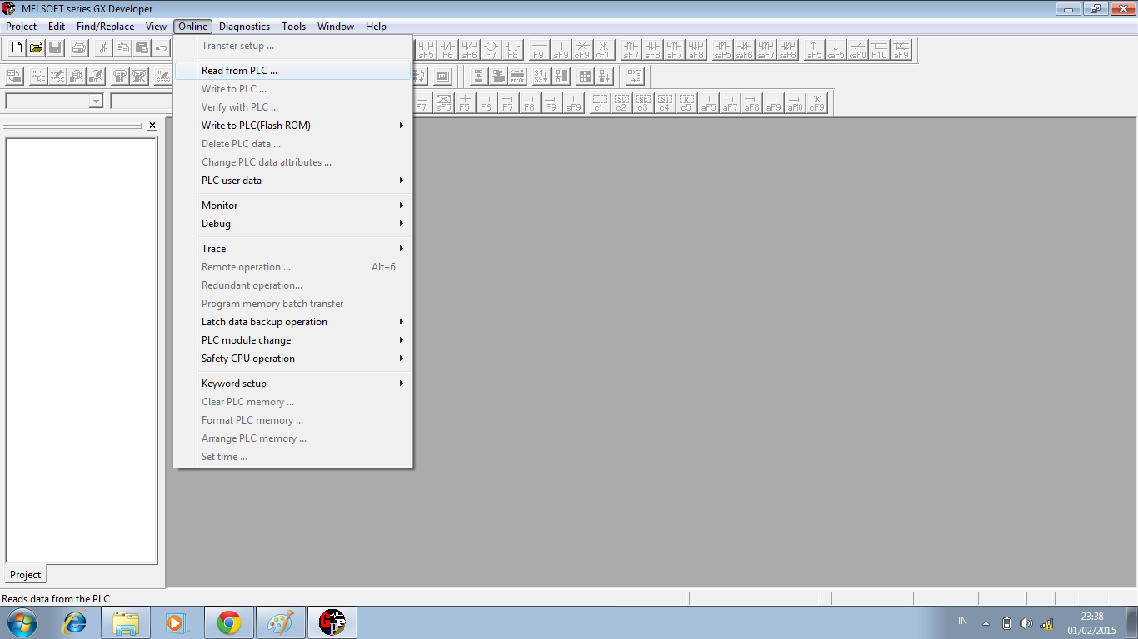Click the 23:38 taskbar clock
The height and width of the screenshot is (639, 1138).
click(1092, 623)
